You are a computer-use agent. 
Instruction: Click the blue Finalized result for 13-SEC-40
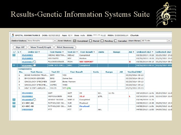pos(84,106)
